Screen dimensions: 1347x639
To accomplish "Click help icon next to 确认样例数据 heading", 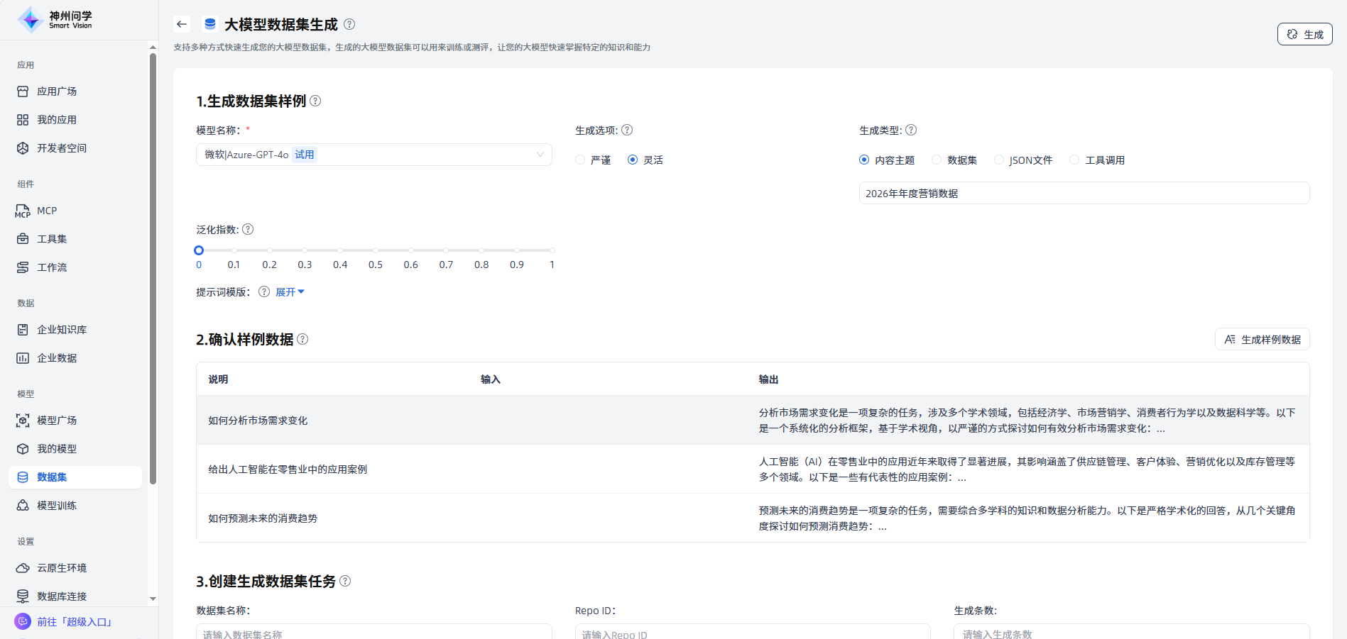I will pos(302,339).
